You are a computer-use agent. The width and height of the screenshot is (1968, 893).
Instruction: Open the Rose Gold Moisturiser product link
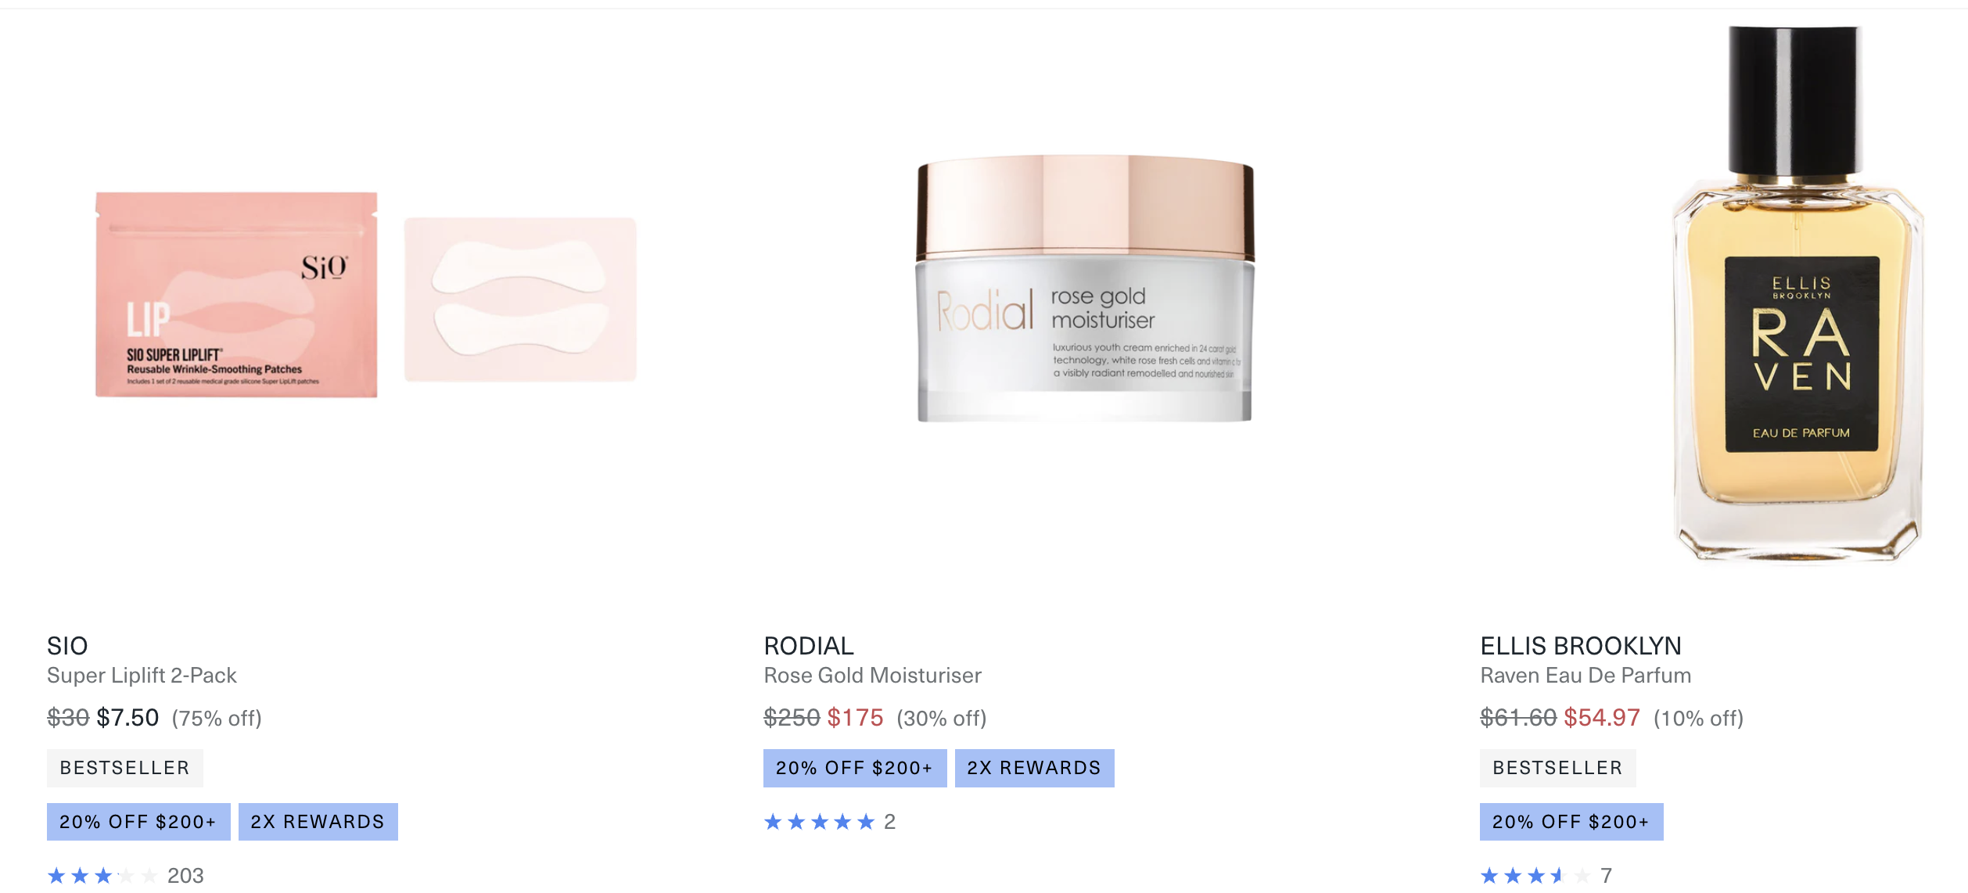[872, 676]
